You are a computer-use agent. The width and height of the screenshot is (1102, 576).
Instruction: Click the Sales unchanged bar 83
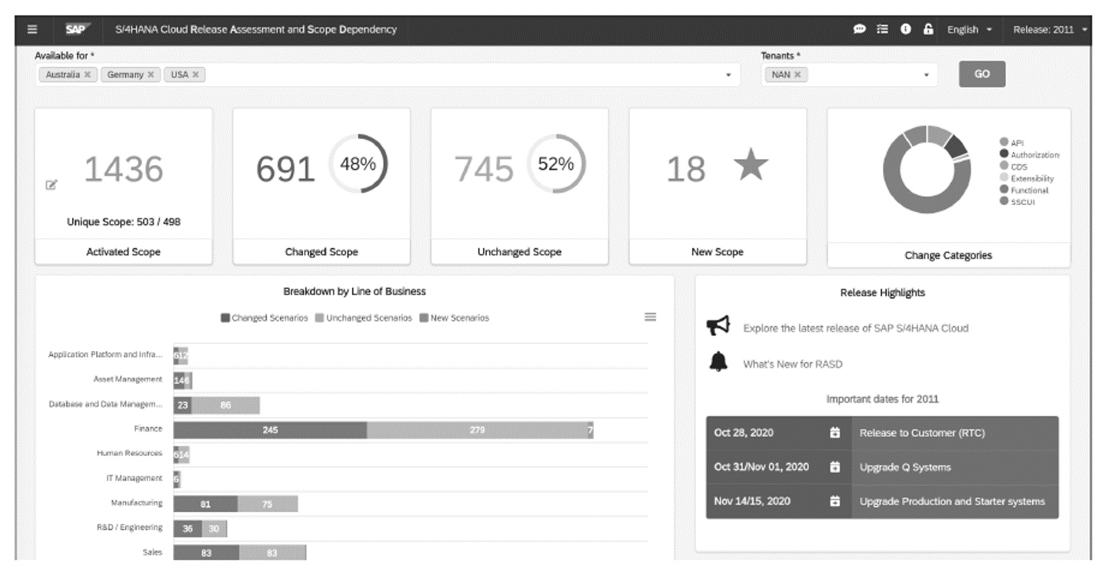point(272,554)
